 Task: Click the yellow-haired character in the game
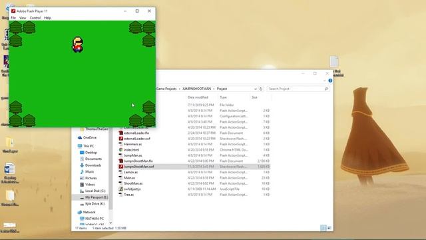pos(78,45)
